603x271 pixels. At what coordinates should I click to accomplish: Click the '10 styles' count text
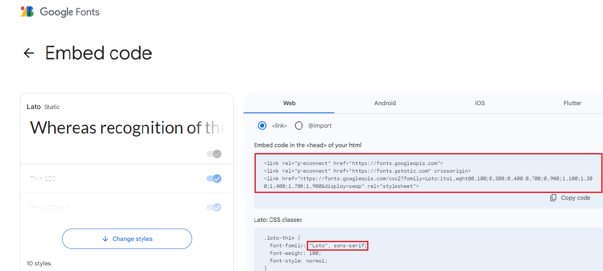coord(39,263)
